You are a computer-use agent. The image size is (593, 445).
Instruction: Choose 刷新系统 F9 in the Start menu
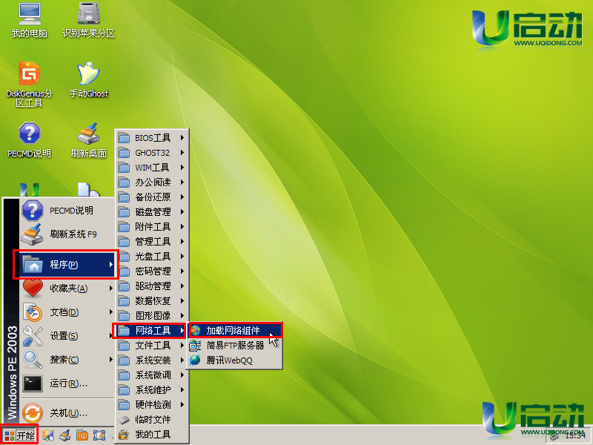click(67, 234)
